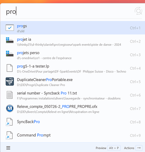Choose the Command Prompt result

pyautogui.click(x=73, y=135)
